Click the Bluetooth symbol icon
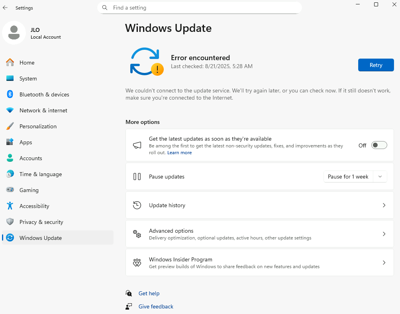The height and width of the screenshot is (314, 400). point(10,94)
